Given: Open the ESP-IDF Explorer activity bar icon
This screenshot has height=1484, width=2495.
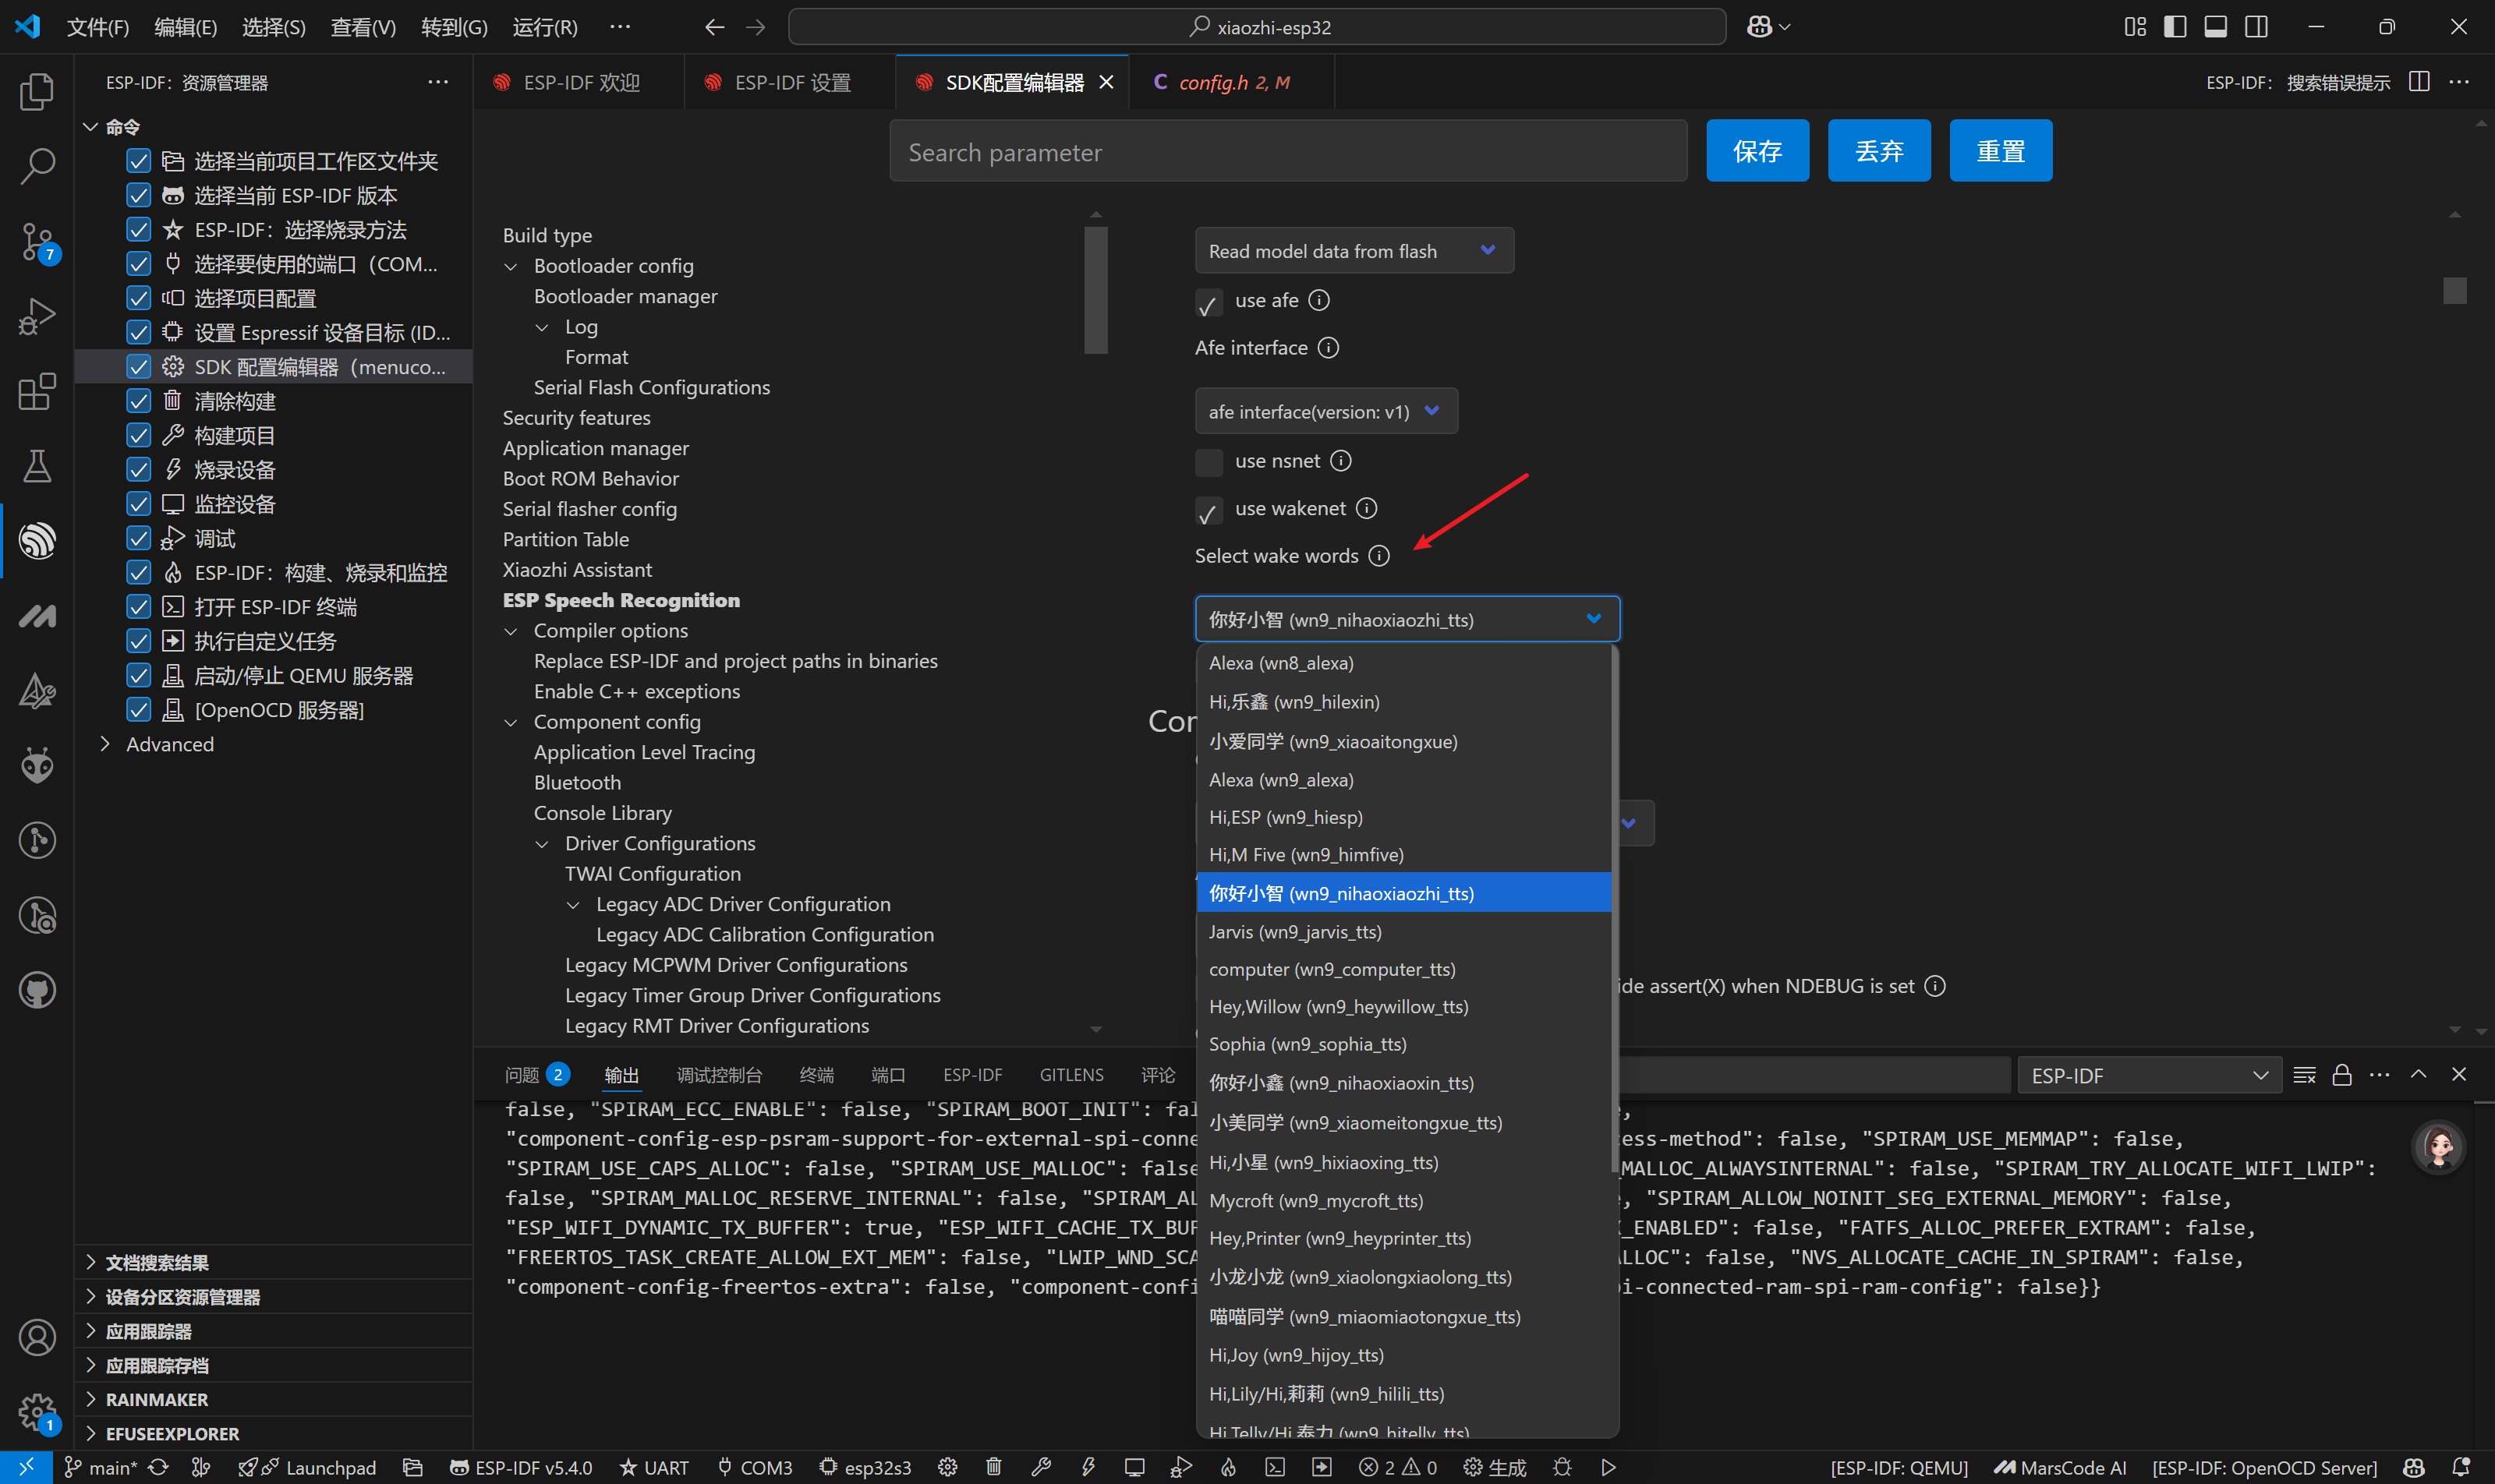Looking at the screenshot, I should 37,541.
